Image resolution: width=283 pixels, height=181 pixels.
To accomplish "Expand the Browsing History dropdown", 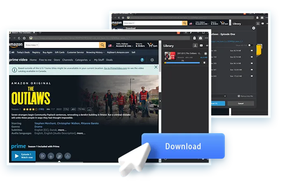I will point(95,52).
